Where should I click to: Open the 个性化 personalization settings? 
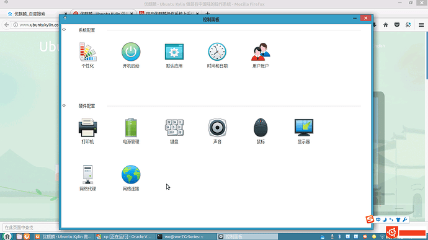(x=87, y=55)
